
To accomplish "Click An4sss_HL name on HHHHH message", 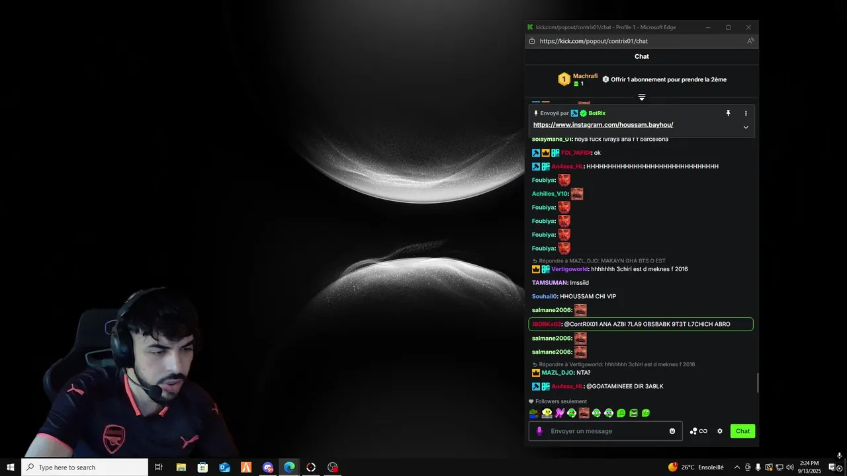I will (567, 167).
